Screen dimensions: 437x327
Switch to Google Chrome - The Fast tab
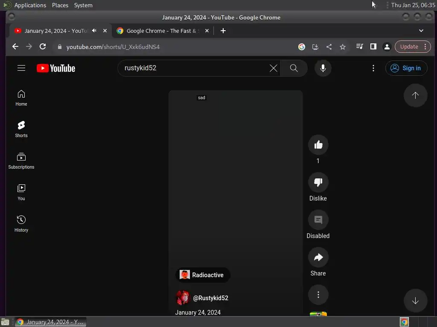pyautogui.click(x=162, y=31)
